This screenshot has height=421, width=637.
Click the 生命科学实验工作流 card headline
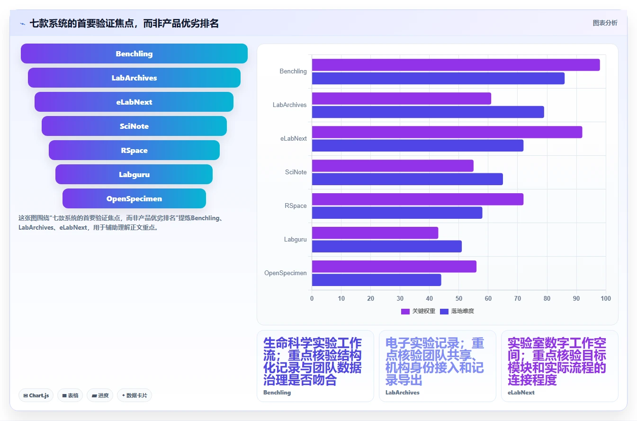click(x=313, y=361)
